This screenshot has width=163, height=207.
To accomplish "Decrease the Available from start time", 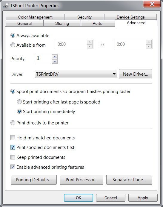I will click(x=90, y=46).
